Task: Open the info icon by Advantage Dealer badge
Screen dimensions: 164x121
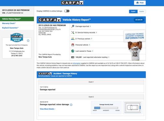Action: (x=28, y=41)
